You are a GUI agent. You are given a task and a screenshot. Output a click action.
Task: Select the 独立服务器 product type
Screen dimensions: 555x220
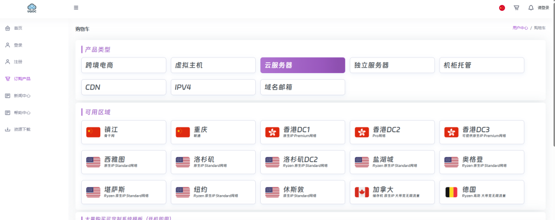click(392, 65)
